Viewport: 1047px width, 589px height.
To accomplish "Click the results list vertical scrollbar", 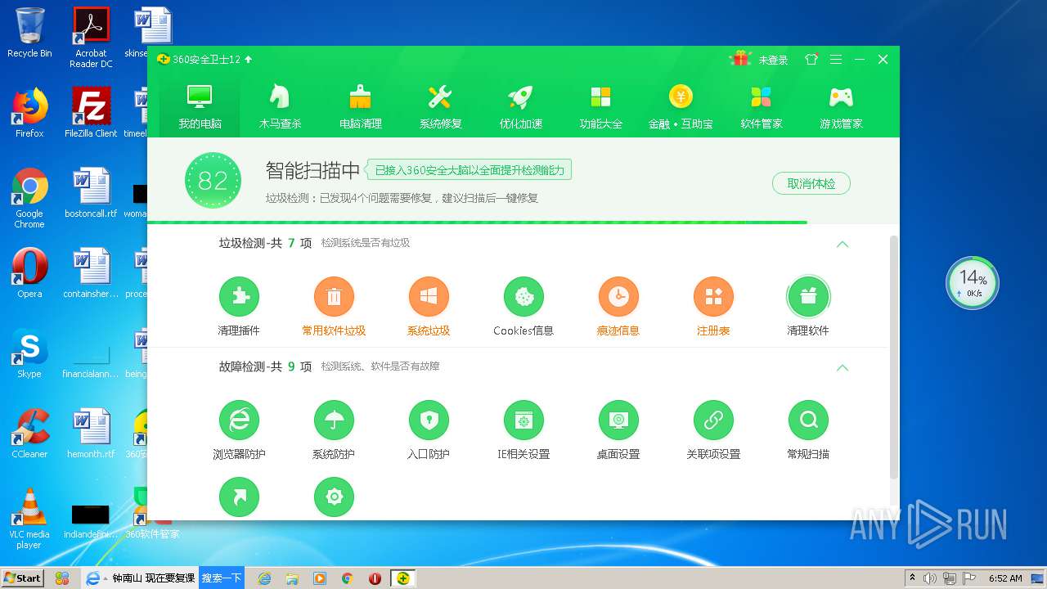I will click(893, 357).
